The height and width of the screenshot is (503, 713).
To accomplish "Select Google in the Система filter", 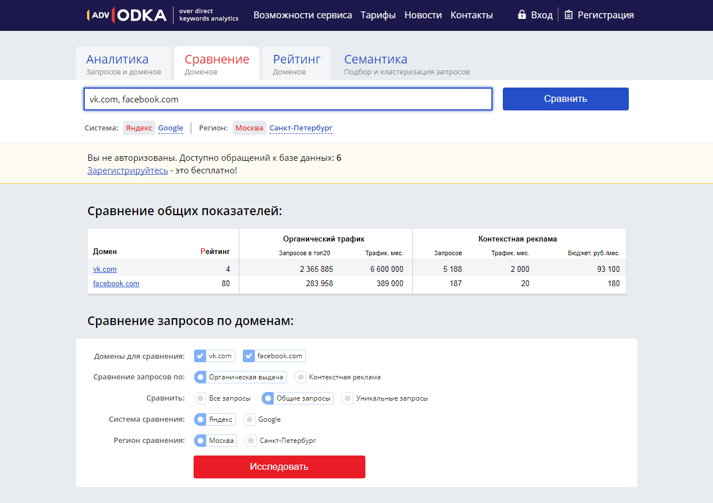I will point(170,128).
